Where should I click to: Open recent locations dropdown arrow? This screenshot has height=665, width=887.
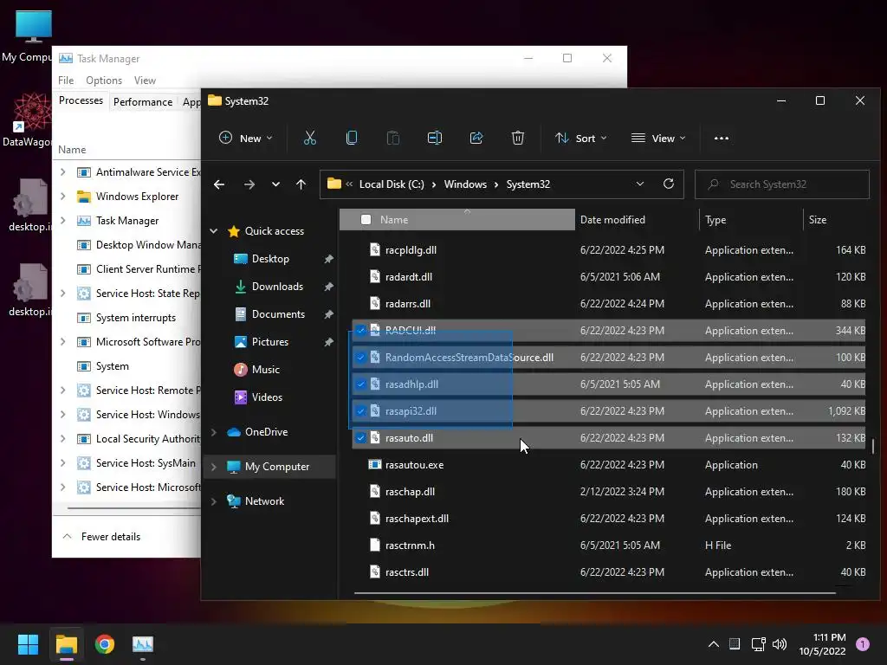[275, 184]
